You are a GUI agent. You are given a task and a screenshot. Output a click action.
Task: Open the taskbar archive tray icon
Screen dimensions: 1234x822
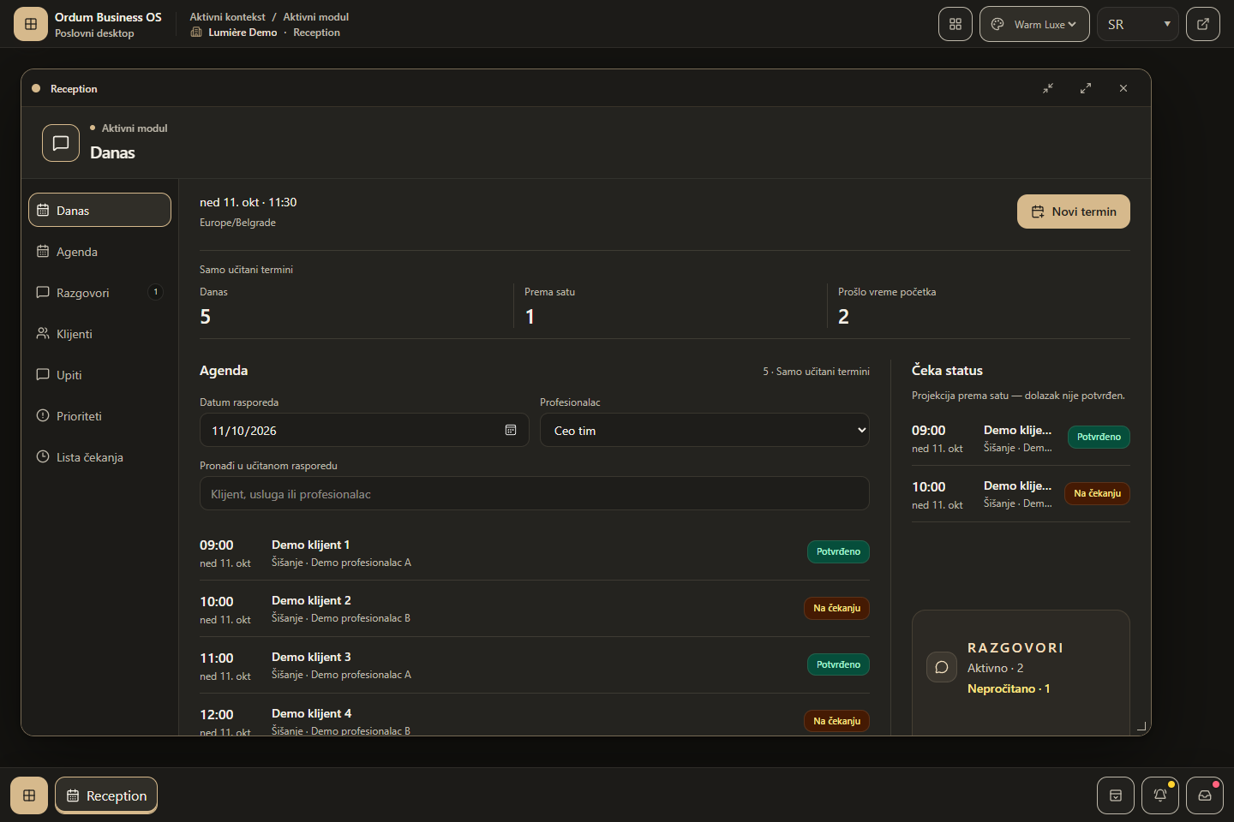click(x=1116, y=795)
